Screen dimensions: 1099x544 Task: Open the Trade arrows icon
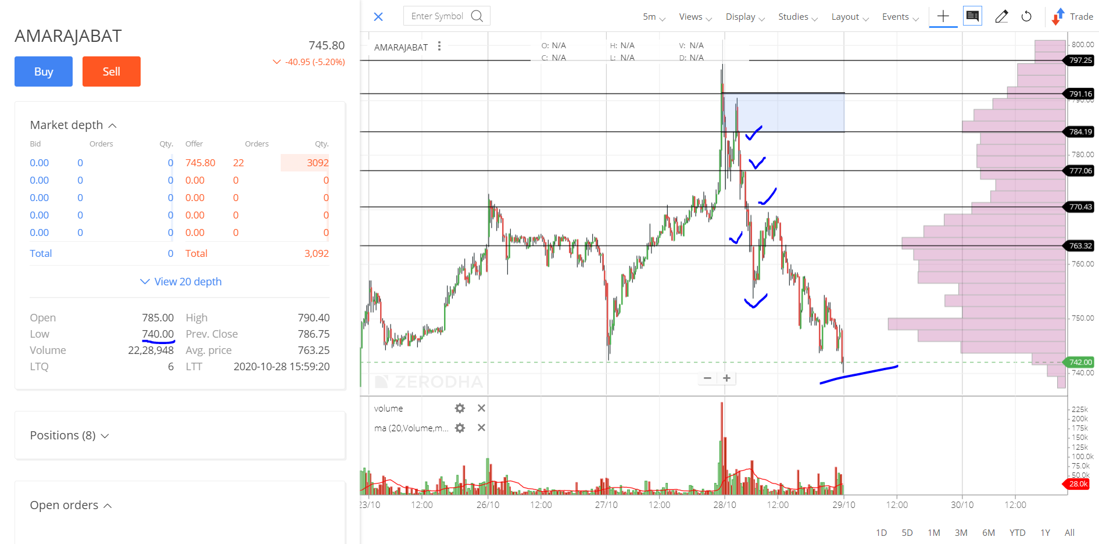tap(1058, 16)
